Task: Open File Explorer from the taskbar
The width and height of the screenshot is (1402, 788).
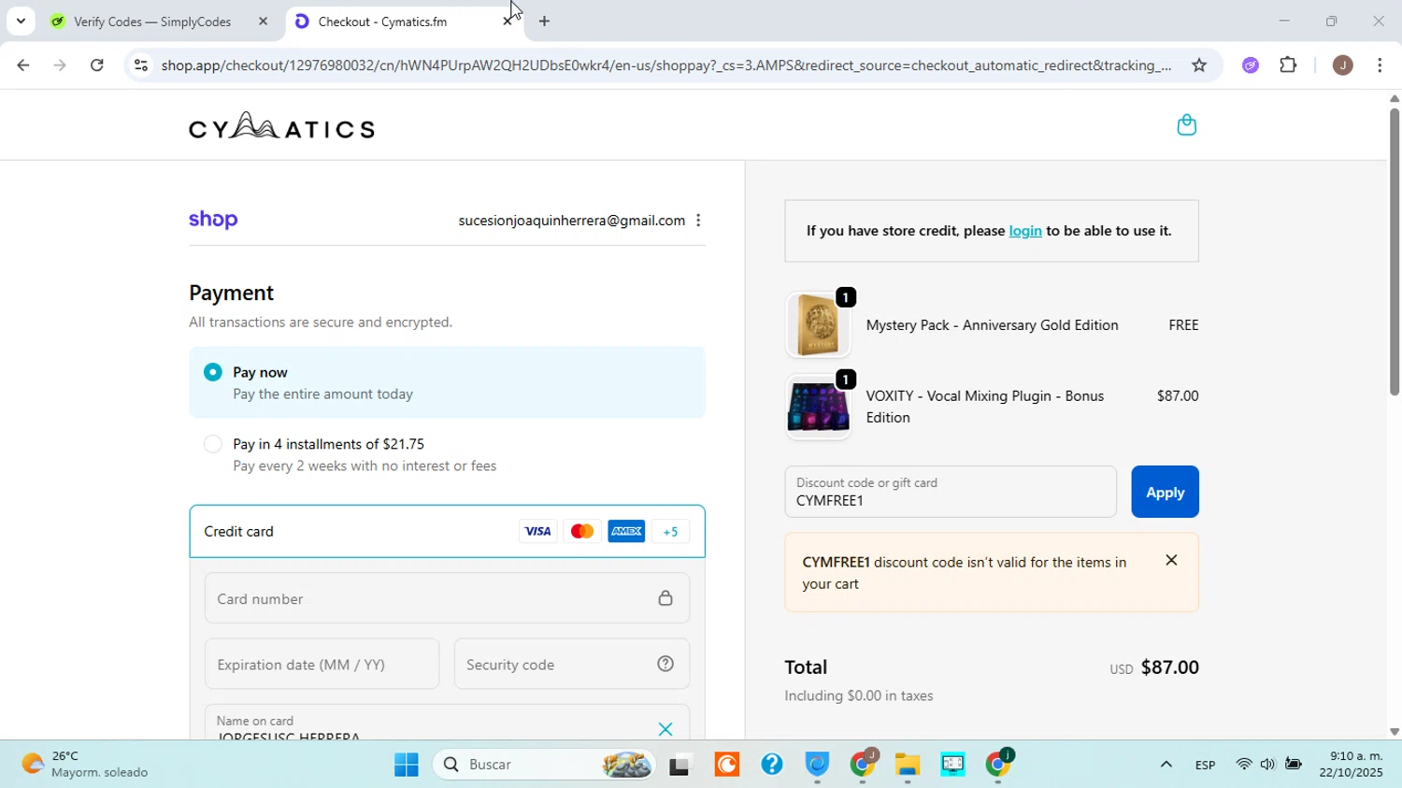Action: click(x=908, y=765)
